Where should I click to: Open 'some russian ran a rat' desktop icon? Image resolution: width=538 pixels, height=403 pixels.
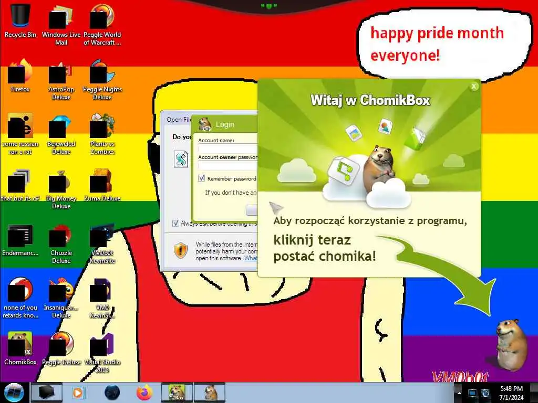point(20,134)
